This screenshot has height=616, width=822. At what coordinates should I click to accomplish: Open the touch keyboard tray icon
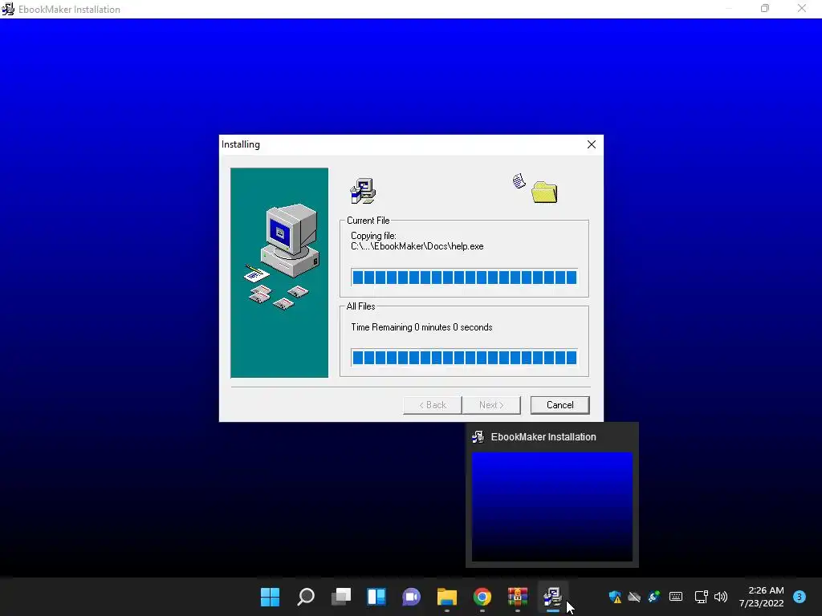tap(676, 597)
